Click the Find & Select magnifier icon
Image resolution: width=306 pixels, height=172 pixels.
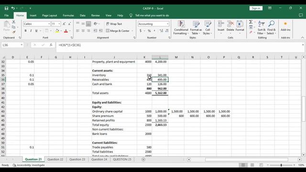click(271, 24)
